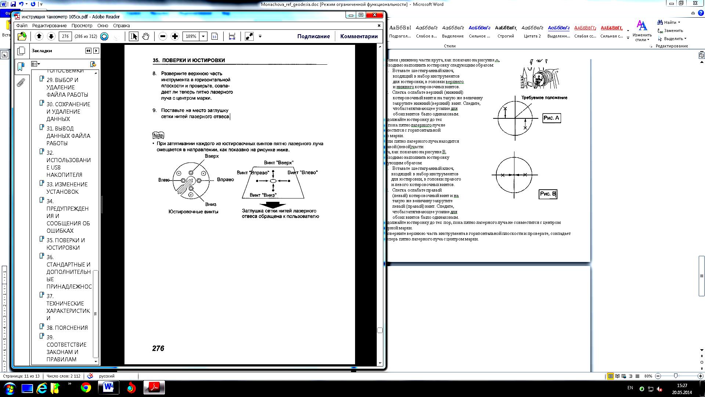
Task: Switch to Adobe Reader taskbar icon
Action: [x=154, y=388]
